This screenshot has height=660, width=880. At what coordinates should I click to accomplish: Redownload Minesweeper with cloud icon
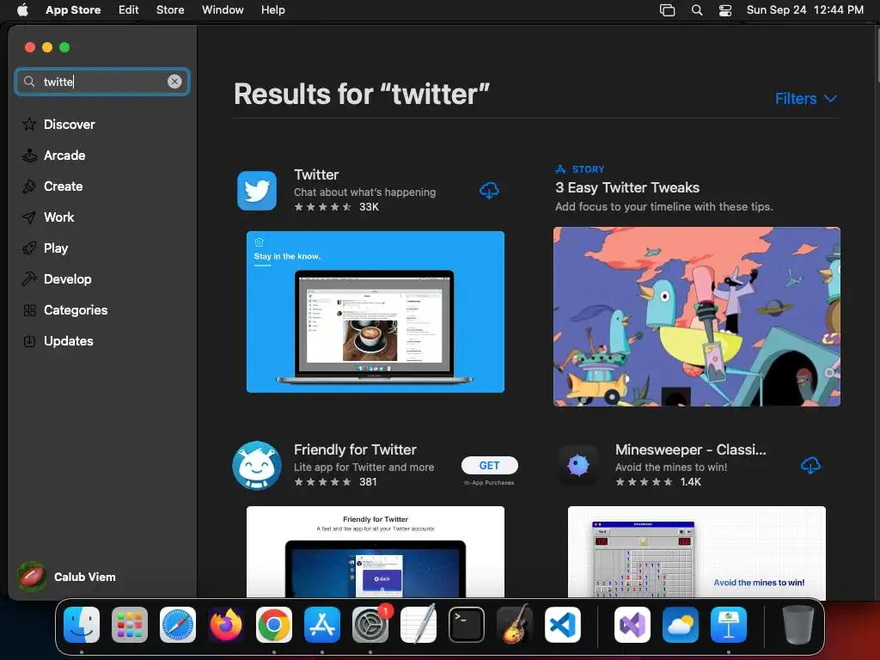coord(810,465)
